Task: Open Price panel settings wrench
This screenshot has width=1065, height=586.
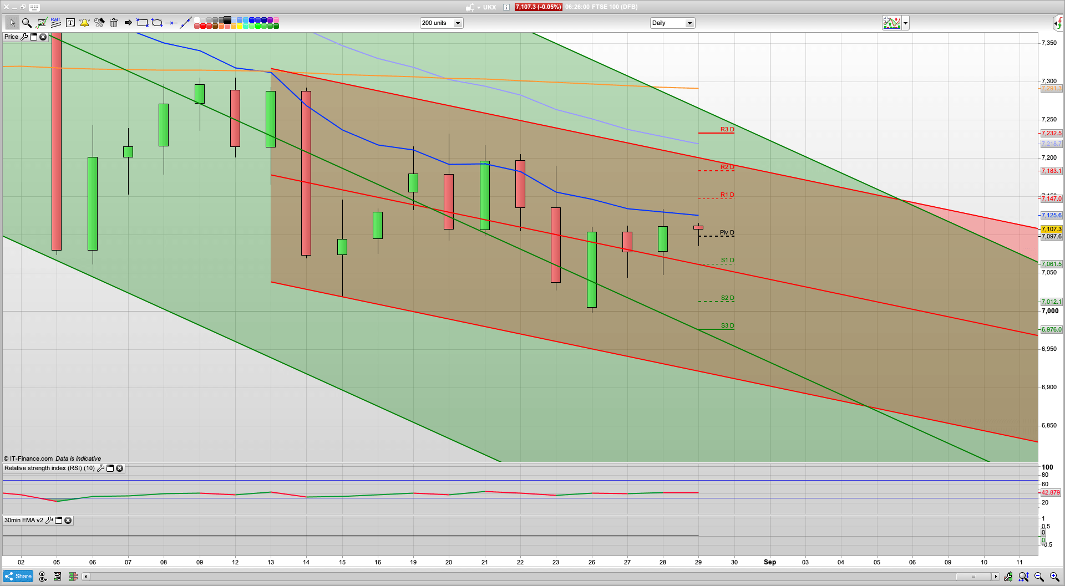Action: (24, 37)
